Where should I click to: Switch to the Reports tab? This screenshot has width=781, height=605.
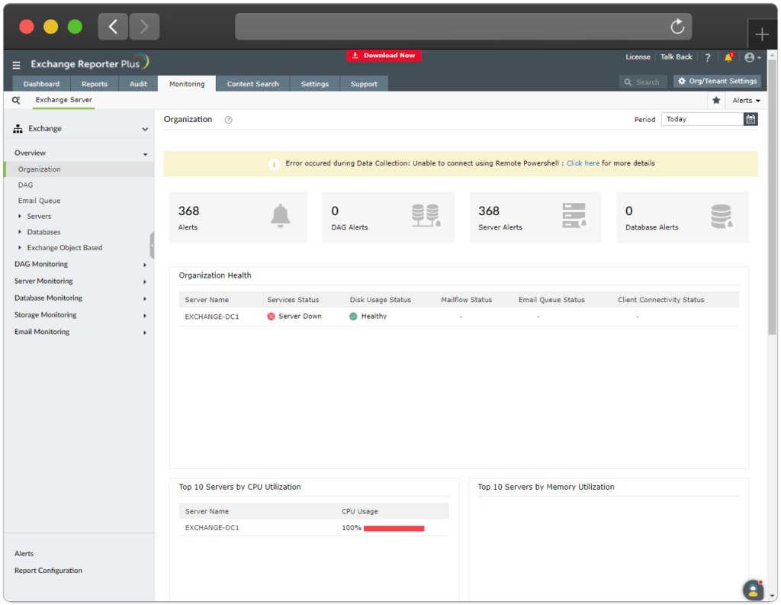95,84
